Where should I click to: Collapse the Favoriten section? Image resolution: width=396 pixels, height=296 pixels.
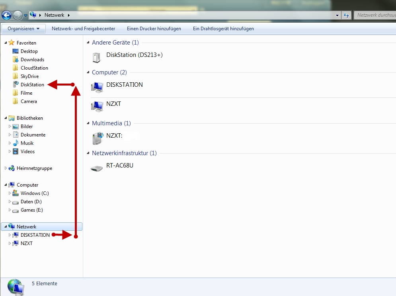6,43
